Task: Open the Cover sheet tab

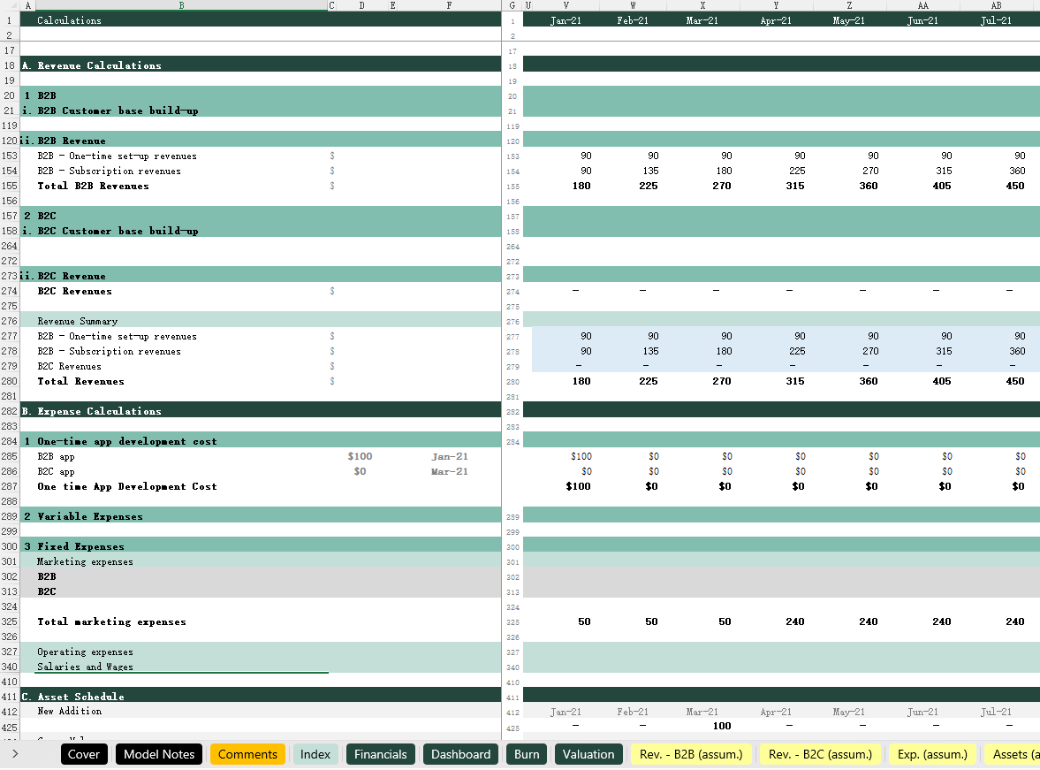Action: [84, 754]
